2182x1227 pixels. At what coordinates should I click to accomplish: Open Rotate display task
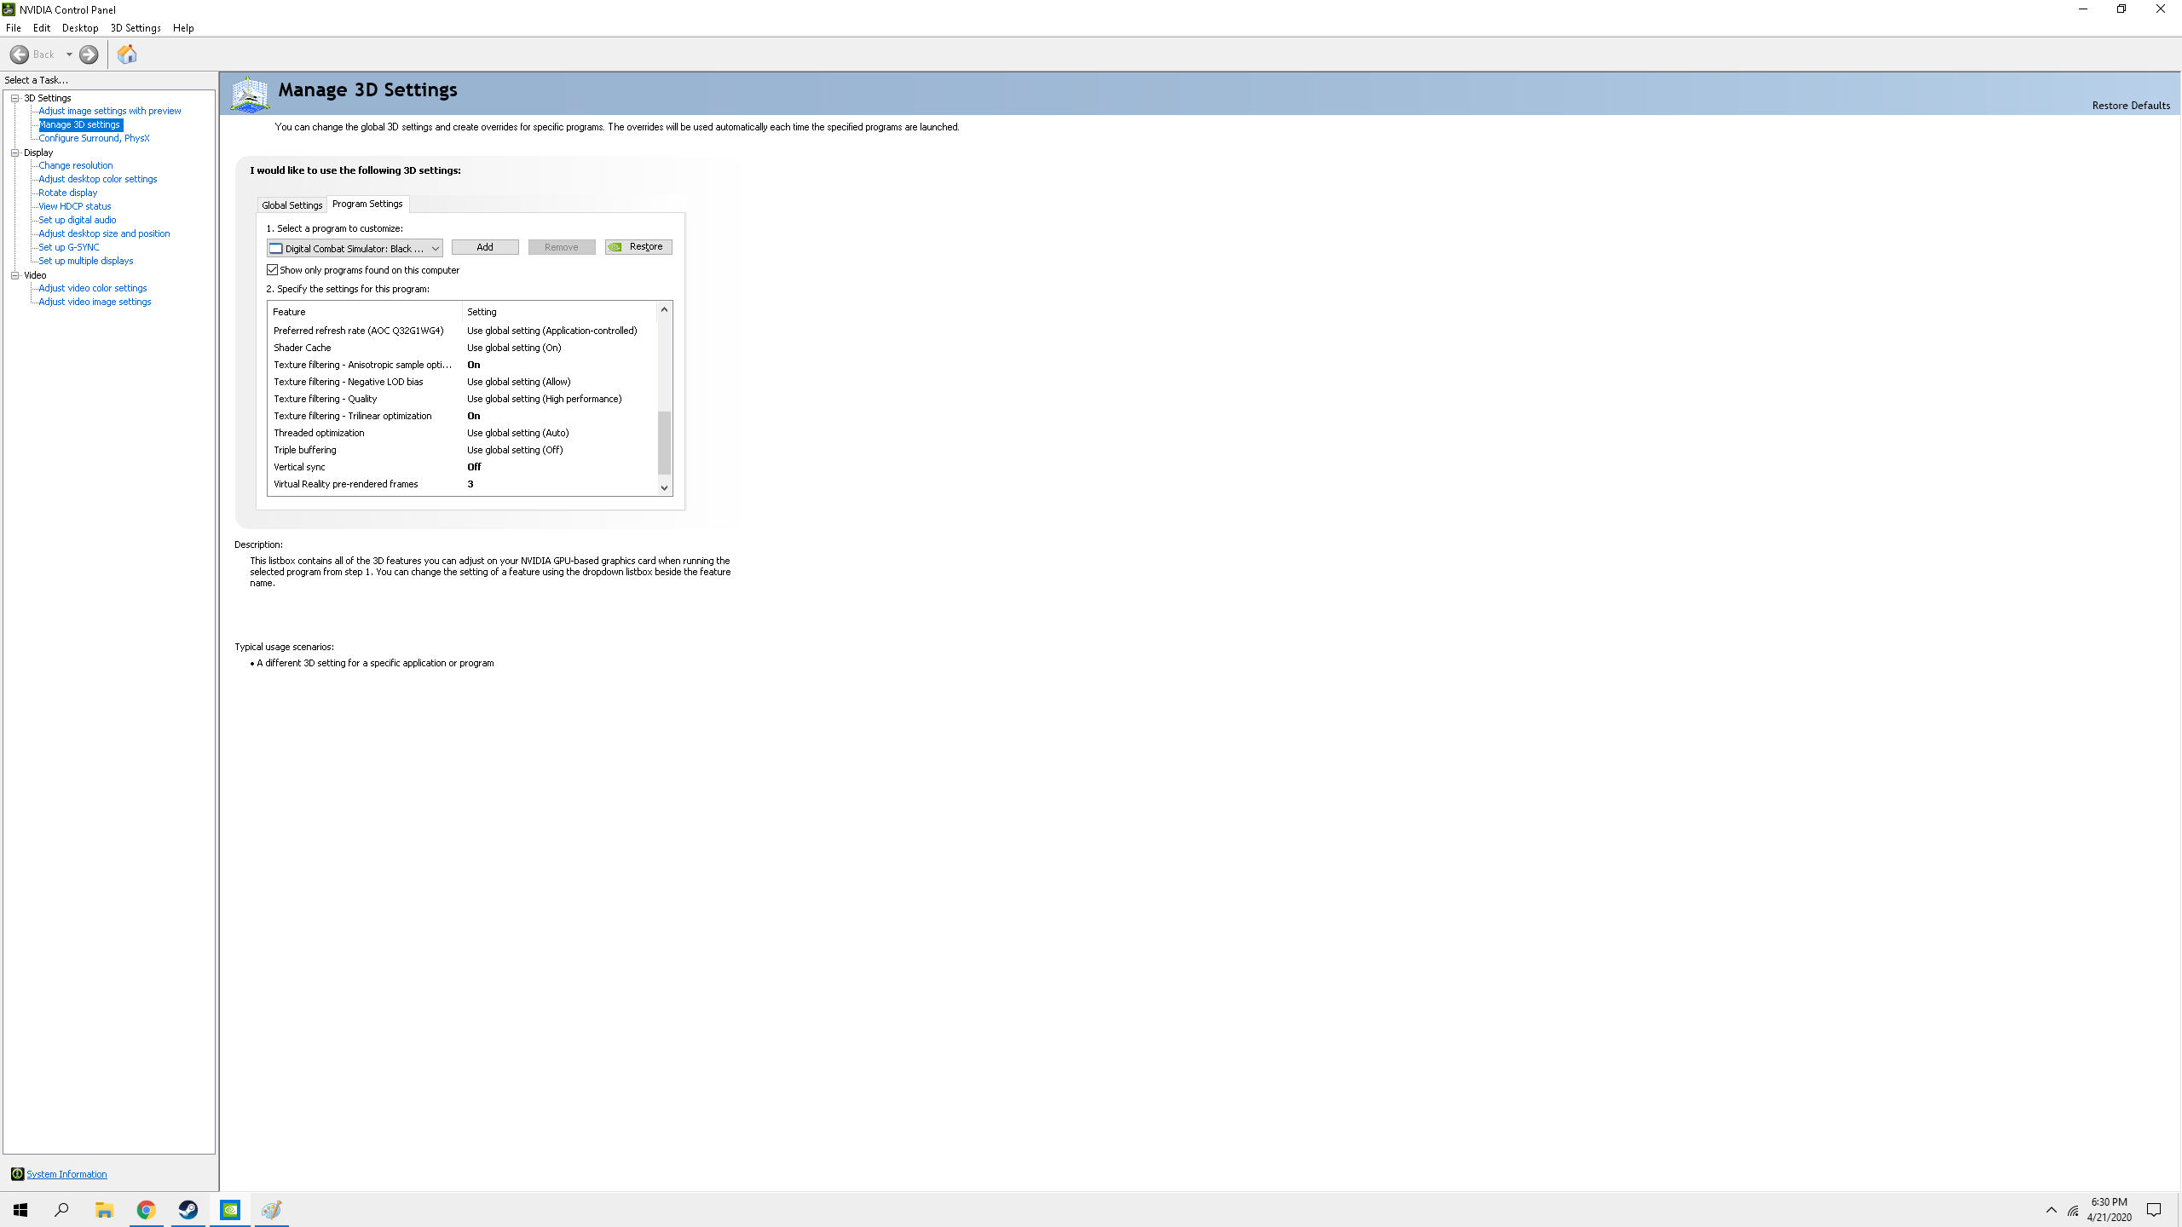68,193
